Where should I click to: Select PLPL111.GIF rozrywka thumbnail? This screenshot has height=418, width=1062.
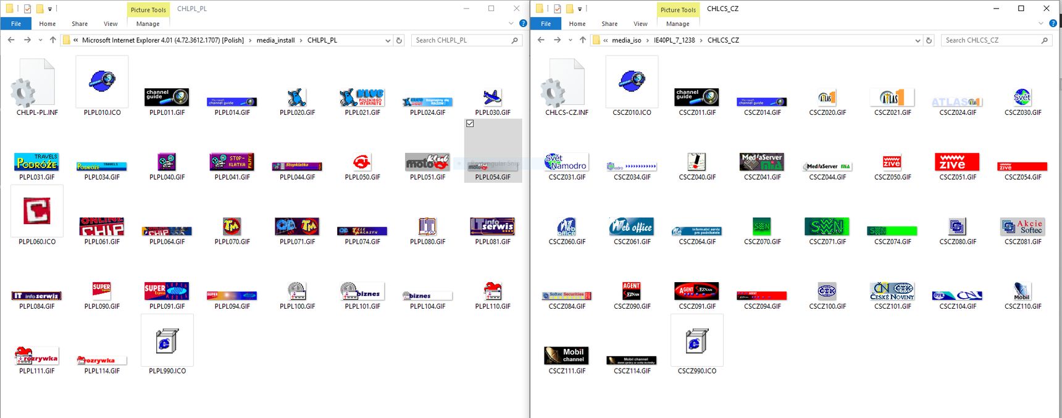pos(36,356)
